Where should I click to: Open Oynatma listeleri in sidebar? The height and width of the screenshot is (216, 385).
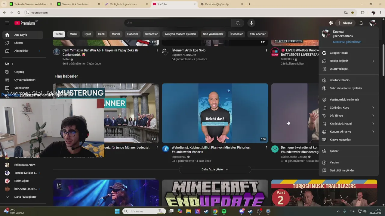(23, 80)
